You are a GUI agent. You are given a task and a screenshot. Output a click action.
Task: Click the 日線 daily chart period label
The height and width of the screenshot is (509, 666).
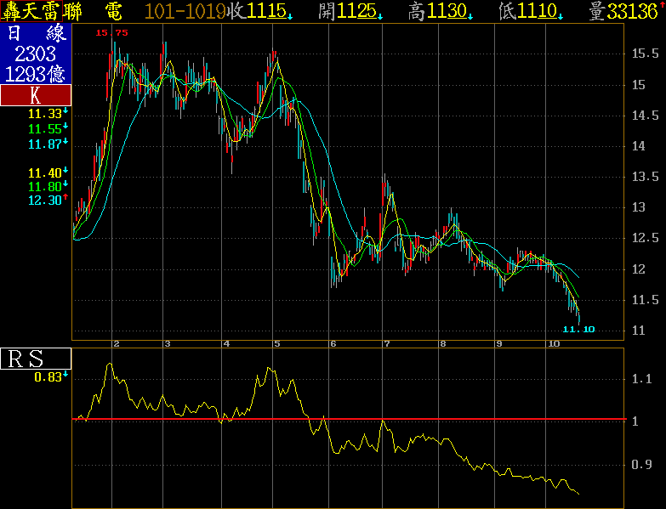click(x=36, y=34)
